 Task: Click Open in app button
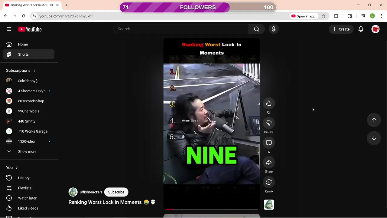click(303, 16)
